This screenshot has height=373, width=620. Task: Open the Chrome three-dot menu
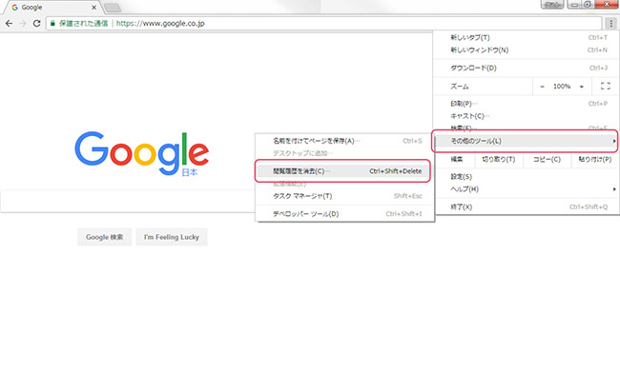(x=610, y=24)
